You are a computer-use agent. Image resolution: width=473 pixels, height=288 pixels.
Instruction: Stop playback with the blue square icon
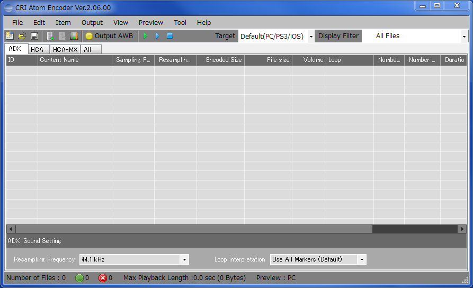click(170, 36)
